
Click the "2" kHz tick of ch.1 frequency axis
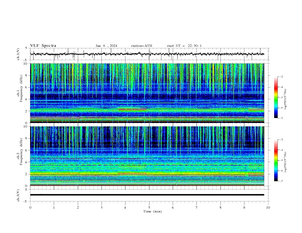click(x=27, y=111)
